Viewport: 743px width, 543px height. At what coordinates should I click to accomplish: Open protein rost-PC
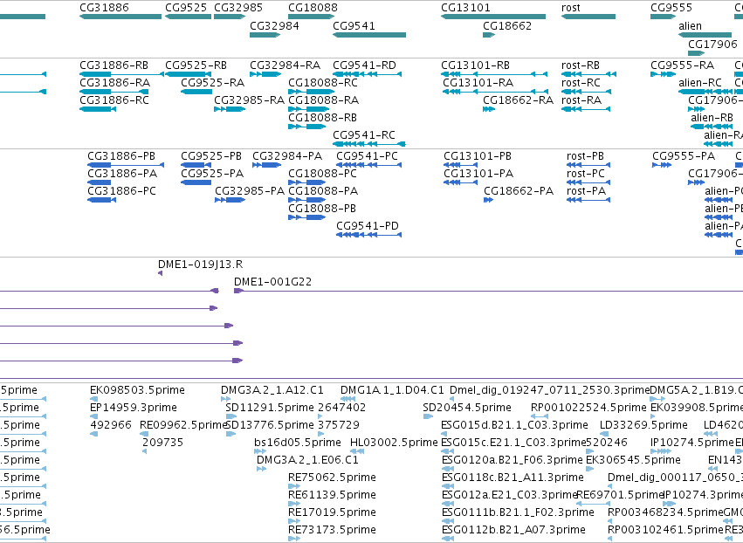coord(586,174)
